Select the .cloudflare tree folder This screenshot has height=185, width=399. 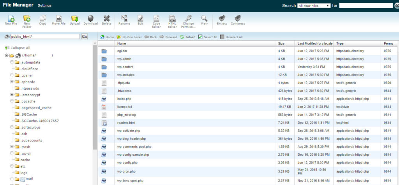29,69
